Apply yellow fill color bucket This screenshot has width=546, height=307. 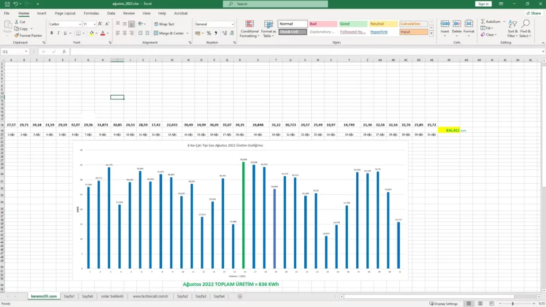point(92,33)
